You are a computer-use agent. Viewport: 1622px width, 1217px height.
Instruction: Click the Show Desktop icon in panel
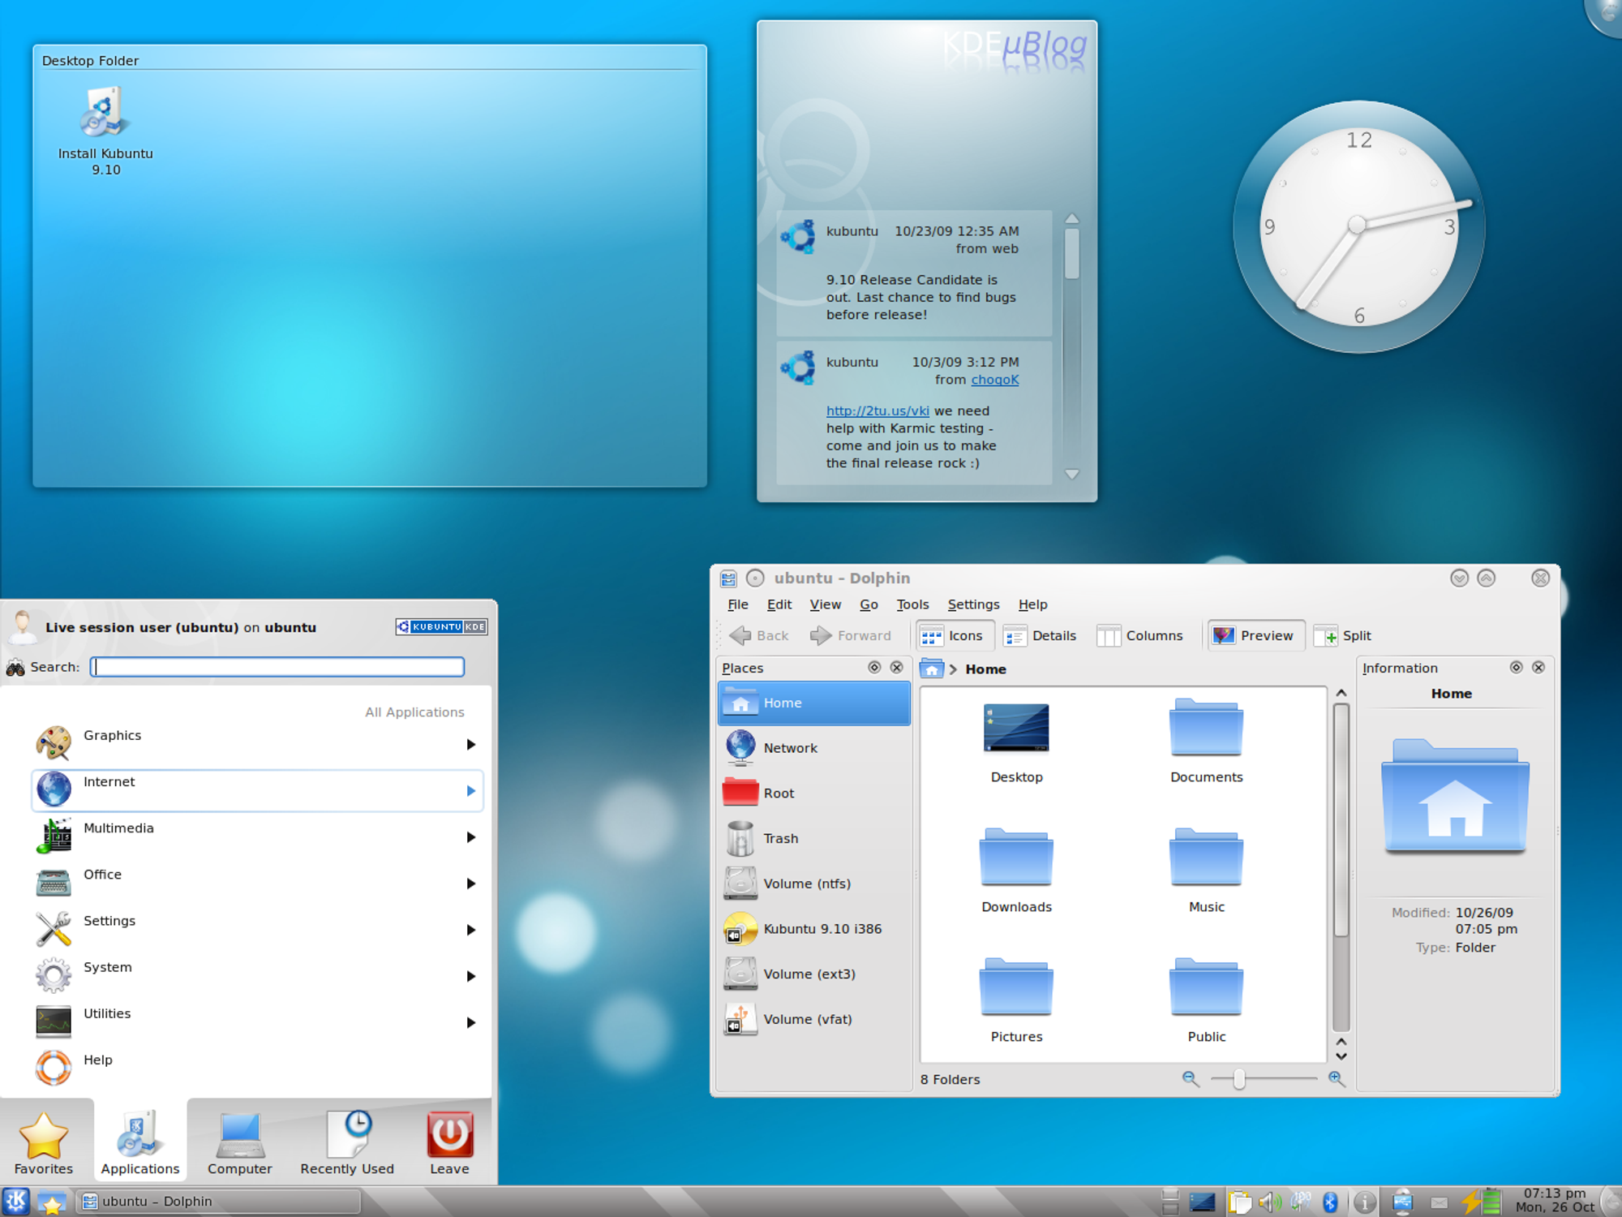[x=1203, y=1202]
